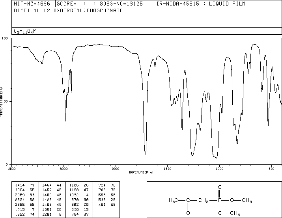The width and height of the screenshot is (282, 218).
Task: Click the 1000 tick label on the x-axis
Action: point(219,169)
